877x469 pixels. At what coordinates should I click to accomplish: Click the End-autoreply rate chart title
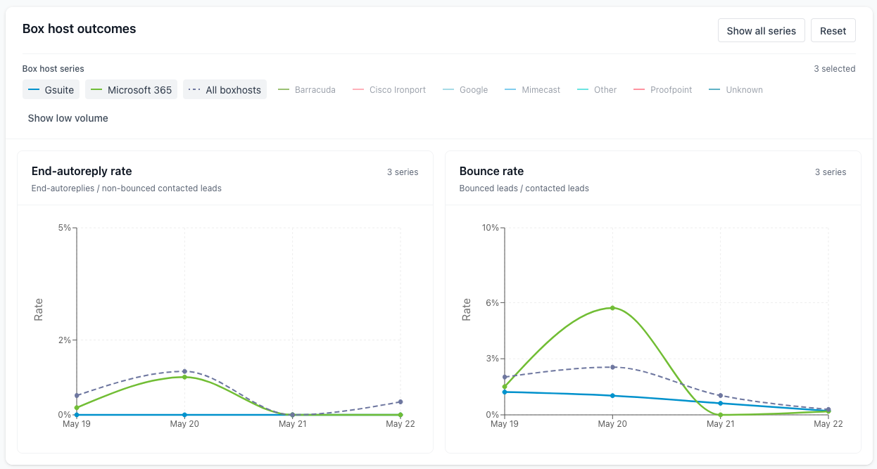[x=82, y=171]
